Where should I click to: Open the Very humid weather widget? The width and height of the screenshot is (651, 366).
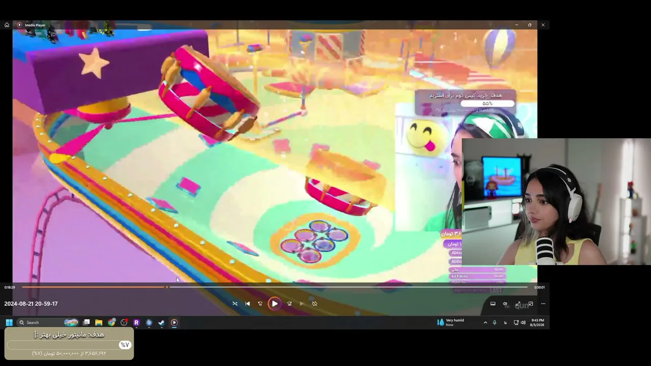click(451, 322)
